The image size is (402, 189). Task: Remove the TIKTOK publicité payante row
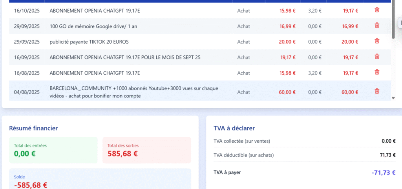pos(377,41)
